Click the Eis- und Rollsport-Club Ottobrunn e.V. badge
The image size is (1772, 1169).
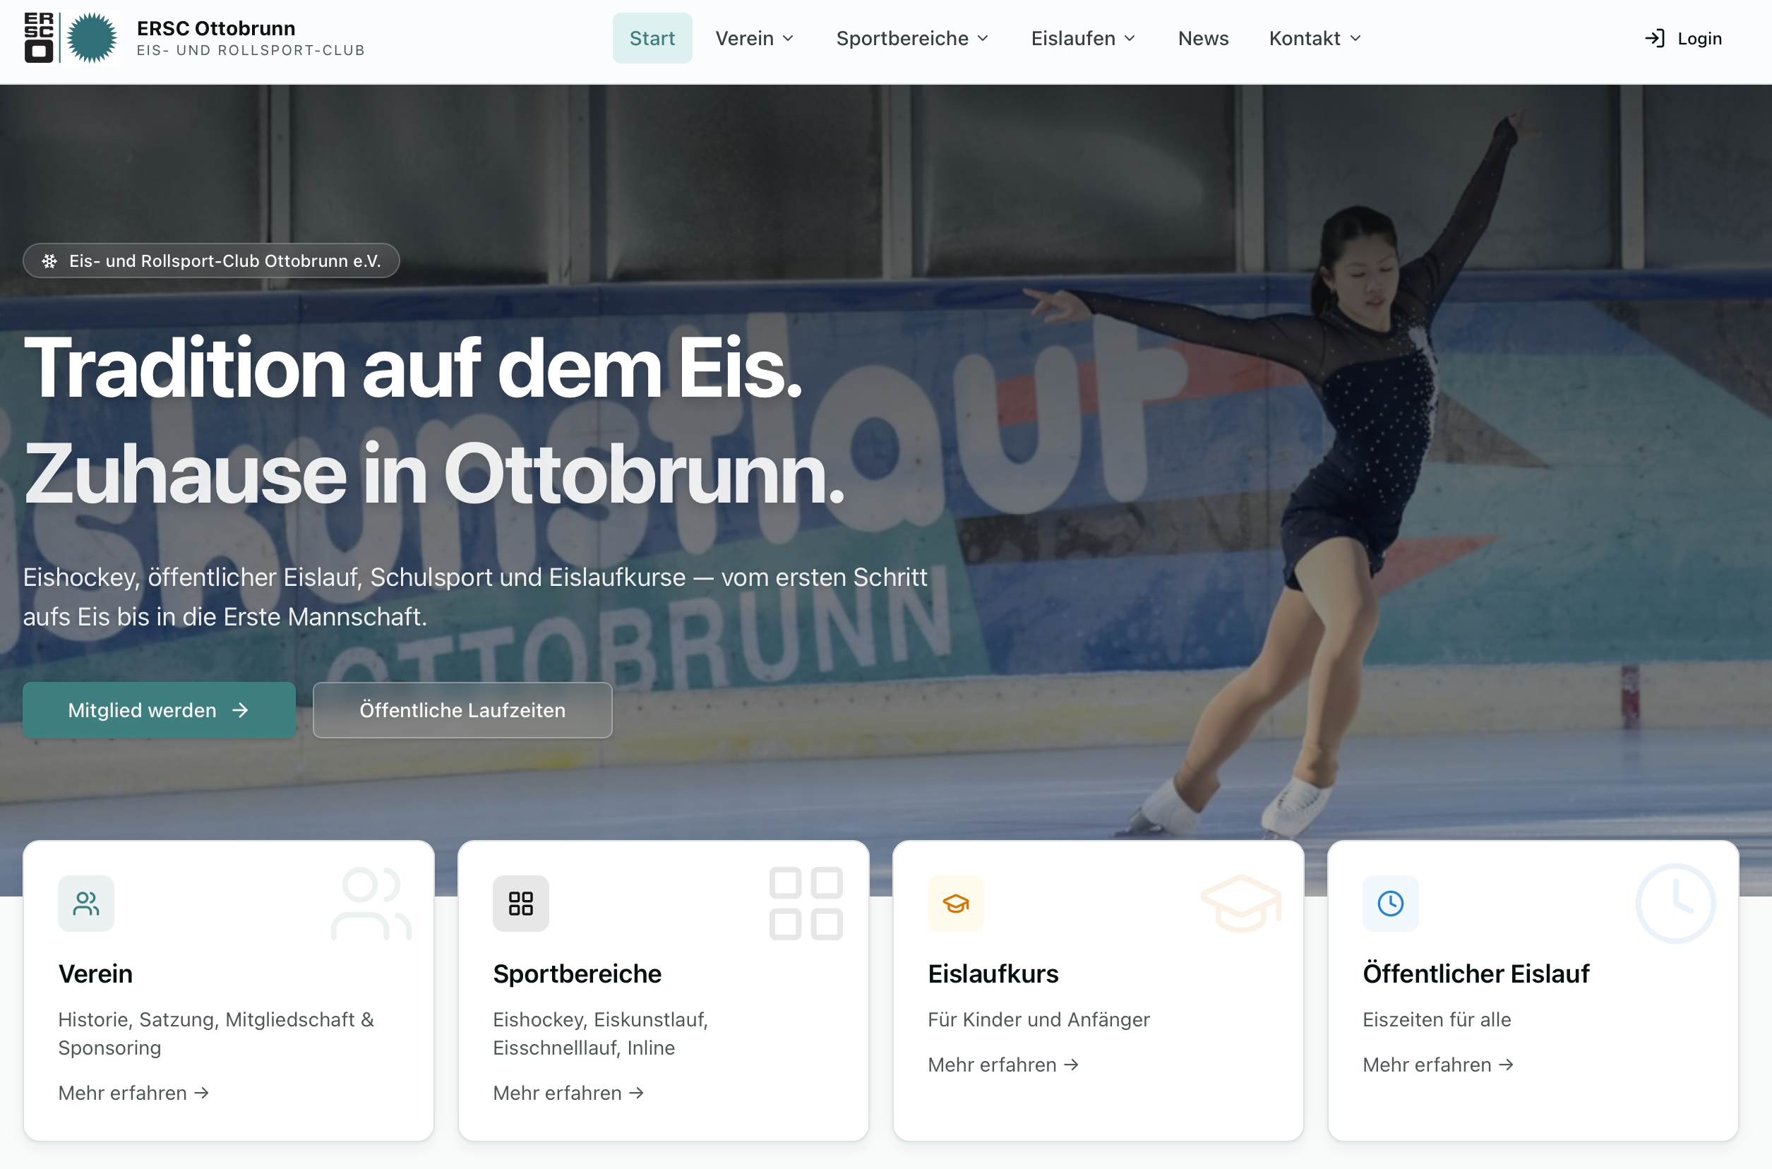211,261
